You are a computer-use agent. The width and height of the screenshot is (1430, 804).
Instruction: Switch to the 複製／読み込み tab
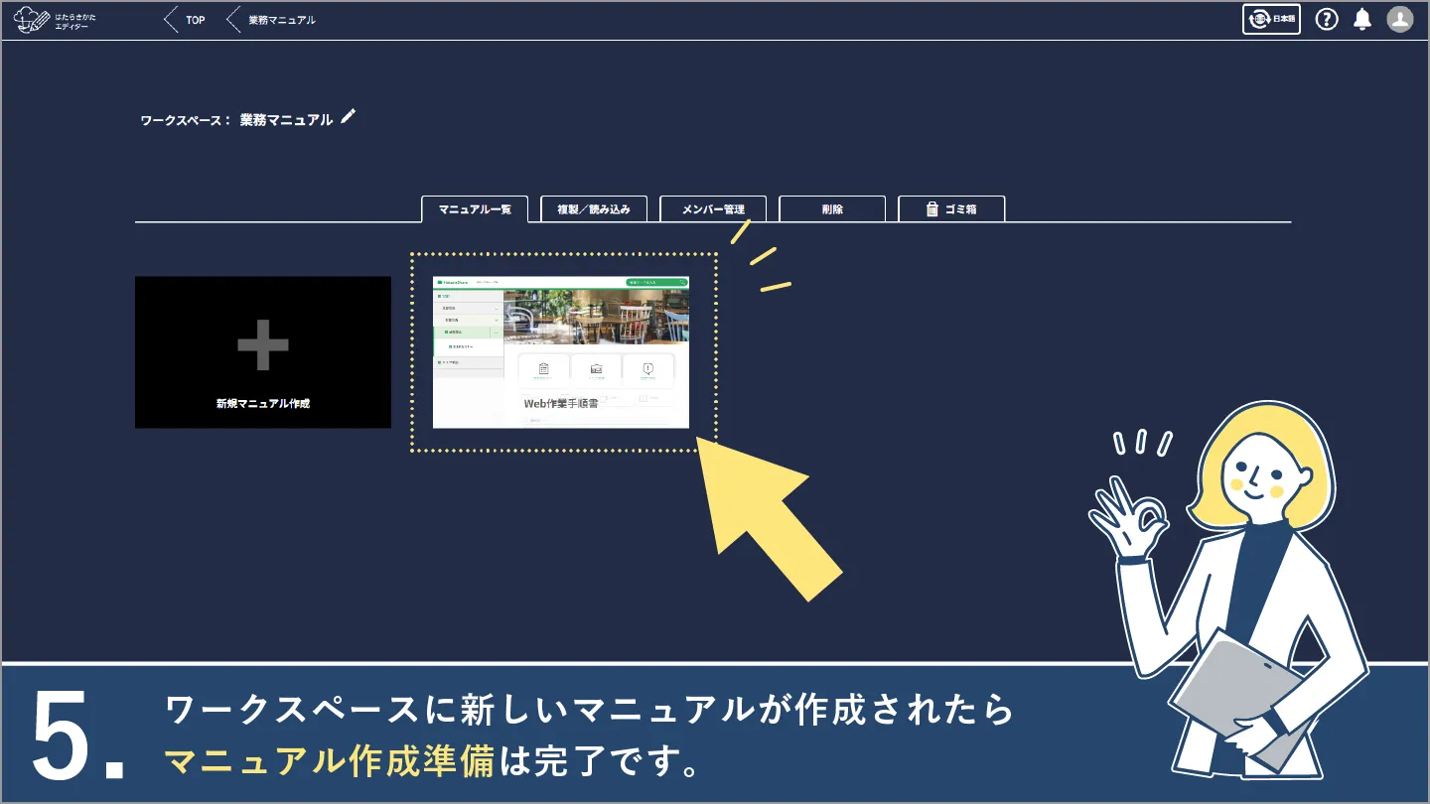click(594, 209)
